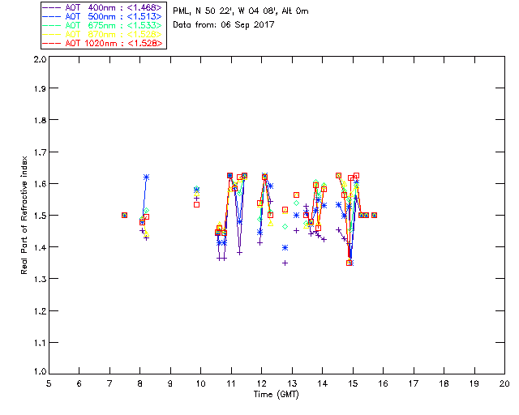The image size is (519, 415).
Task: Click x-axis tick label 18
Action: click(x=444, y=383)
